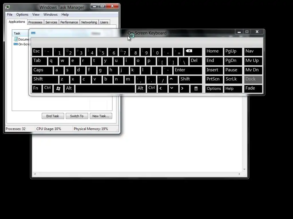Viewport: 293px width, 219px height.
Task: Click the Enter key
Action: click(188, 70)
